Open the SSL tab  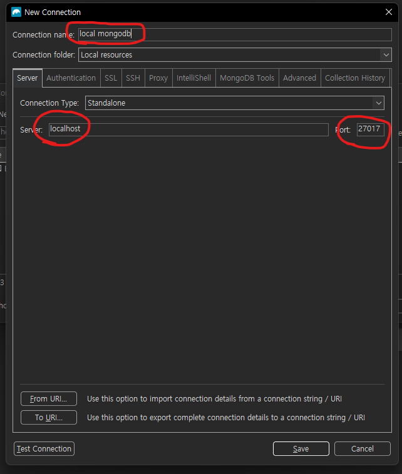tap(111, 78)
